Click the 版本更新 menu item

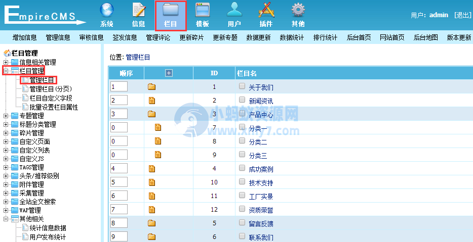(459, 37)
